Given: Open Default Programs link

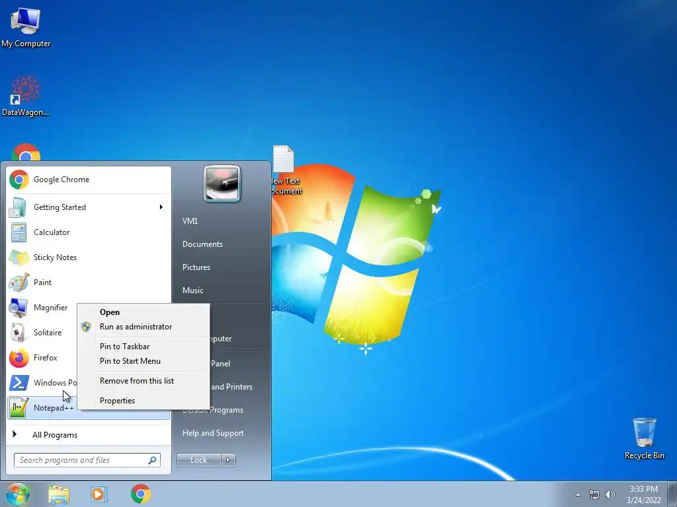Looking at the screenshot, I should (227, 410).
